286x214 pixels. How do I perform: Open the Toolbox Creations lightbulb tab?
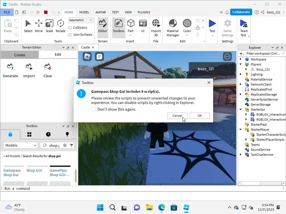click(x=67, y=134)
